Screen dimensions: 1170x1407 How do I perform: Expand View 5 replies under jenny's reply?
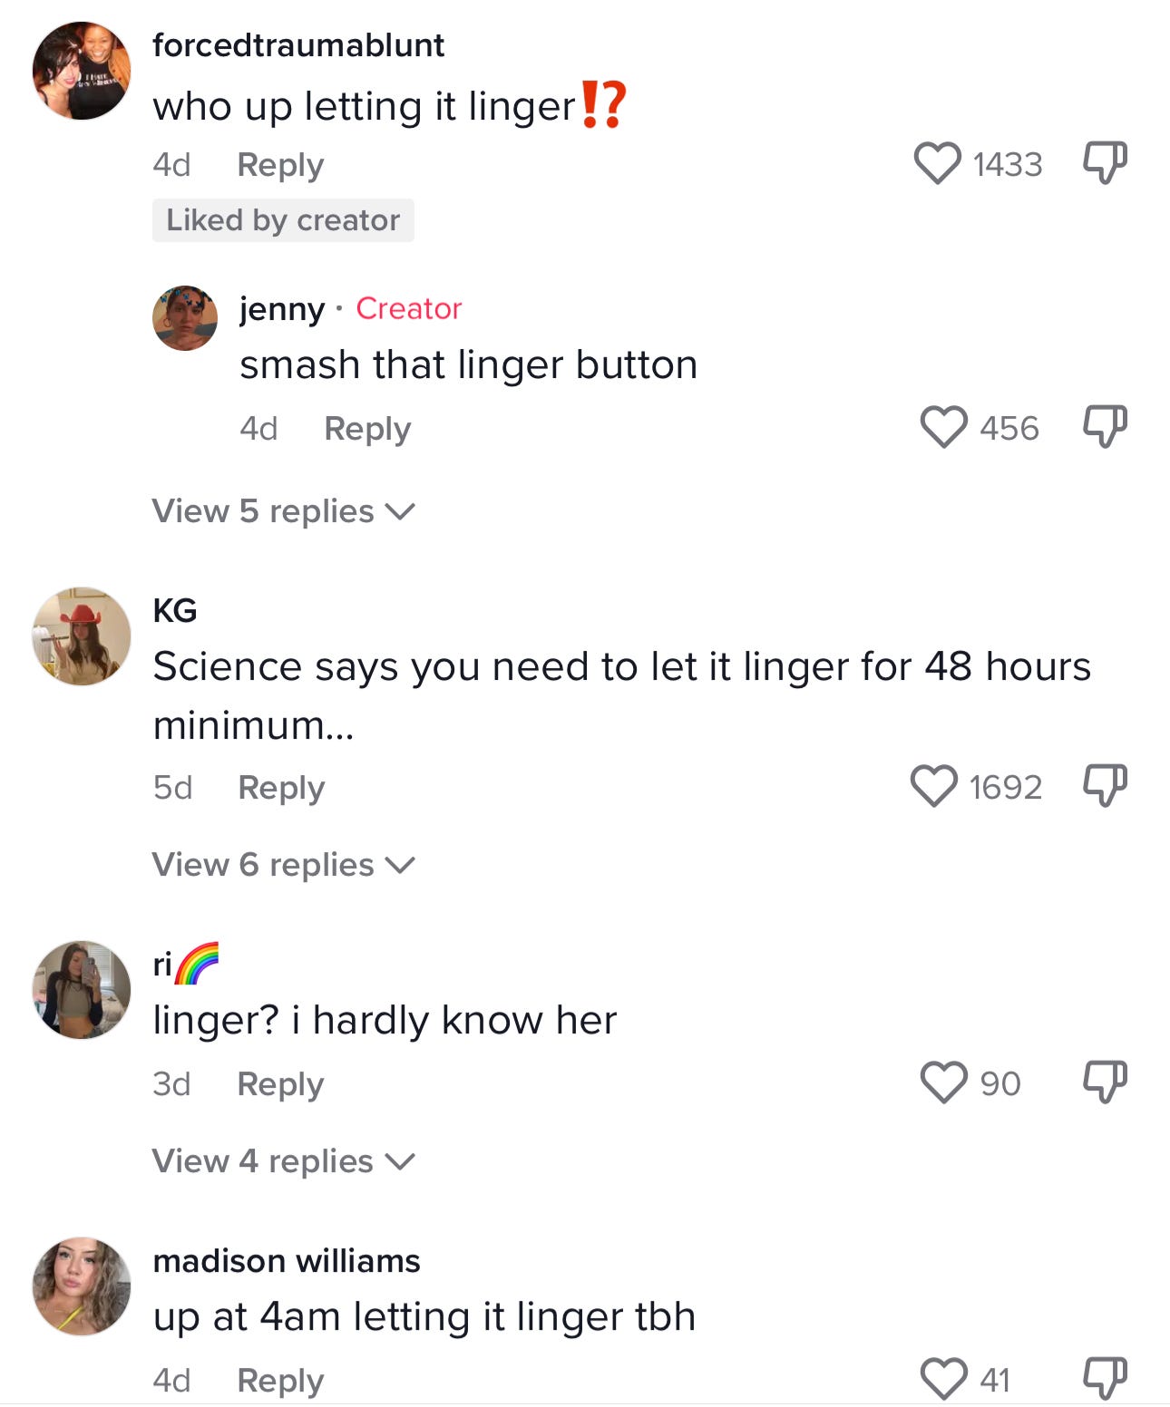coord(281,510)
